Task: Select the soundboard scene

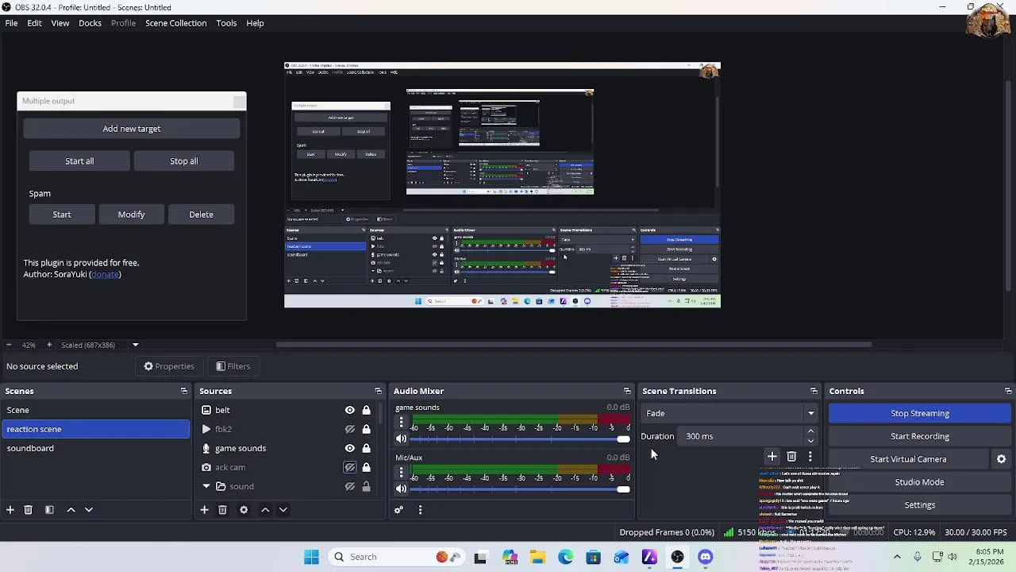Action: pyautogui.click(x=95, y=448)
